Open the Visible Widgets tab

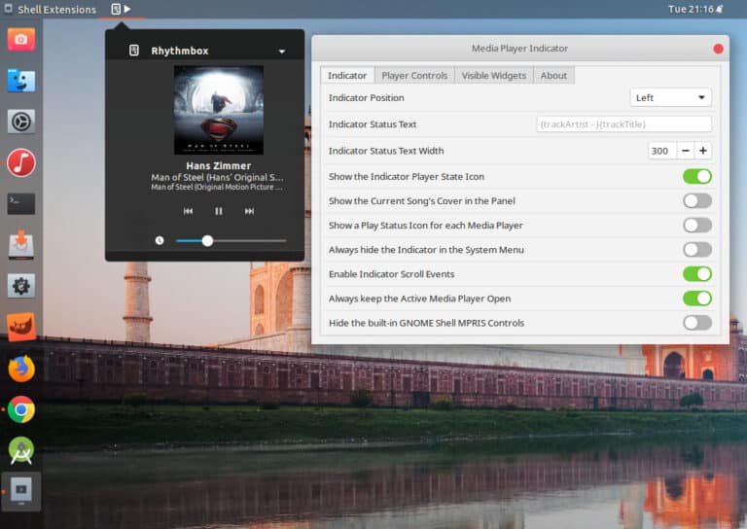[x=493, y=75]
